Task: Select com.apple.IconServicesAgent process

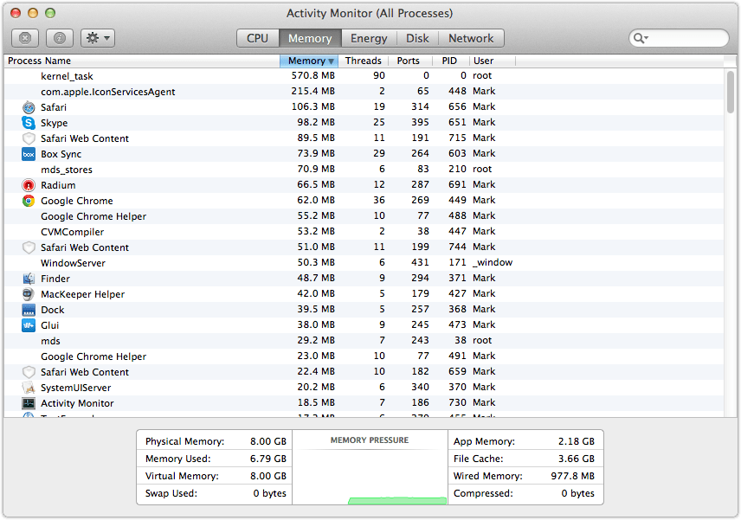Action: [x=364, y=92]
